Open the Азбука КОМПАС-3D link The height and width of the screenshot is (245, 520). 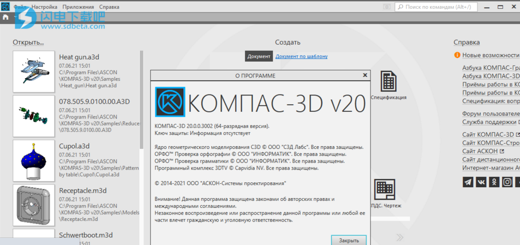[491, 76]
